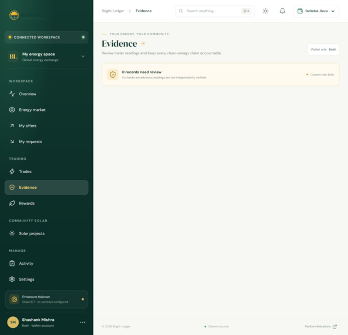This screenshot has height=335, width=348.
Task: Click the Shared records status
Action: coord(216,326)
